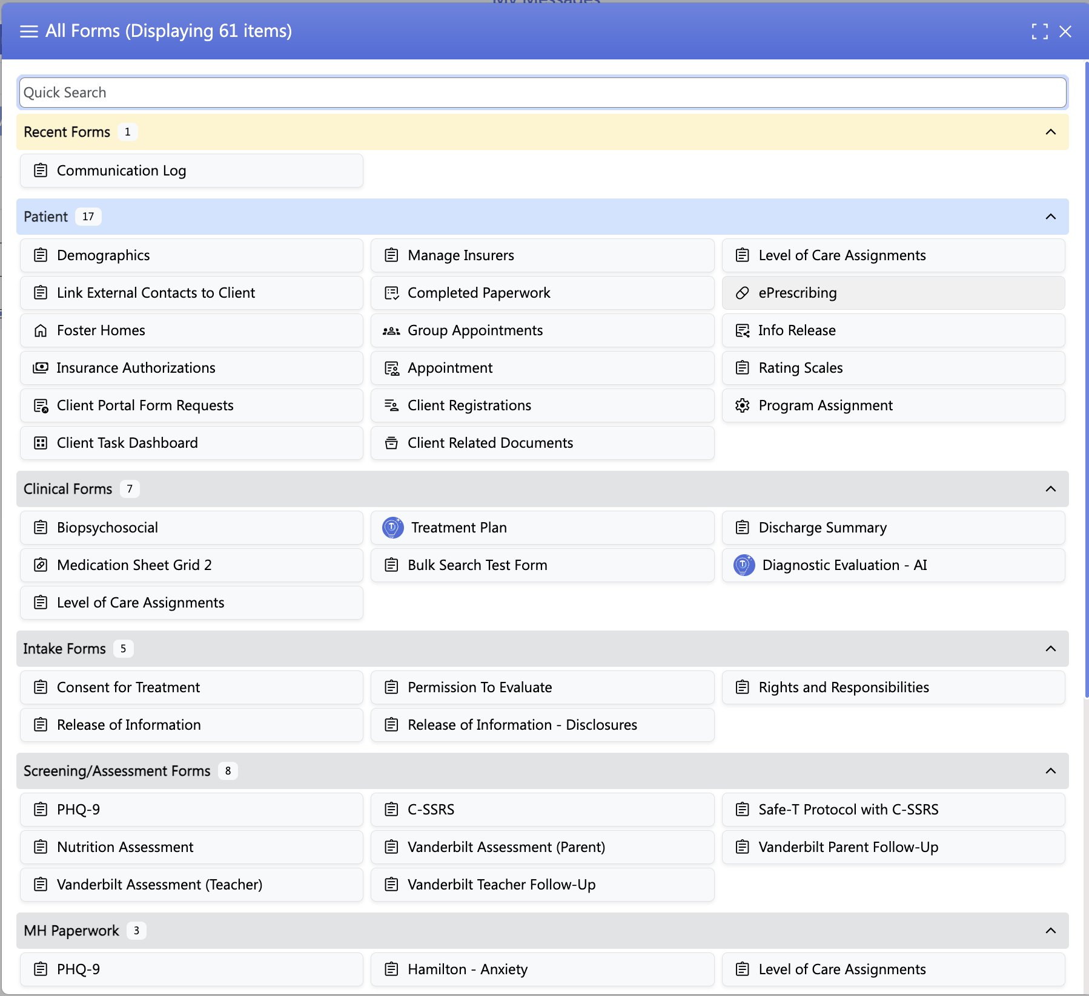
Task: Click the Group Appointments people icon
Action: [x=391, y=330]
